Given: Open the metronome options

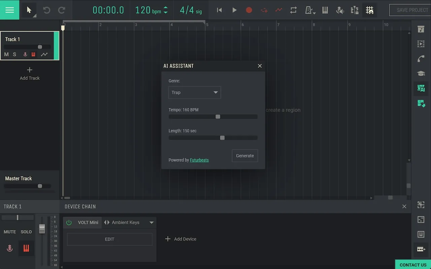Looking at the screenshot, I should (310, 10).
